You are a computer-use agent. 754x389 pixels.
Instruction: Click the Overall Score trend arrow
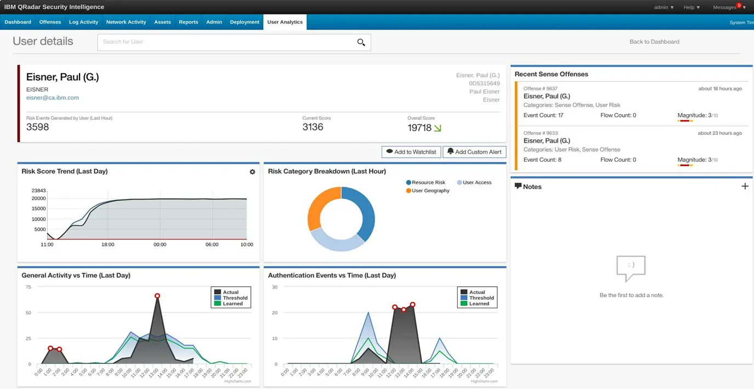coord(438,128)
